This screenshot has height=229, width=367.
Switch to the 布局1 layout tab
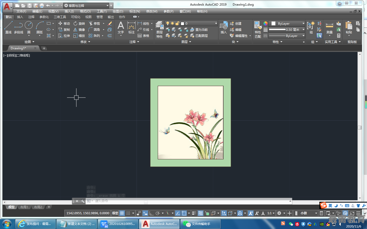pyautogui.click(x=24, y=207)
